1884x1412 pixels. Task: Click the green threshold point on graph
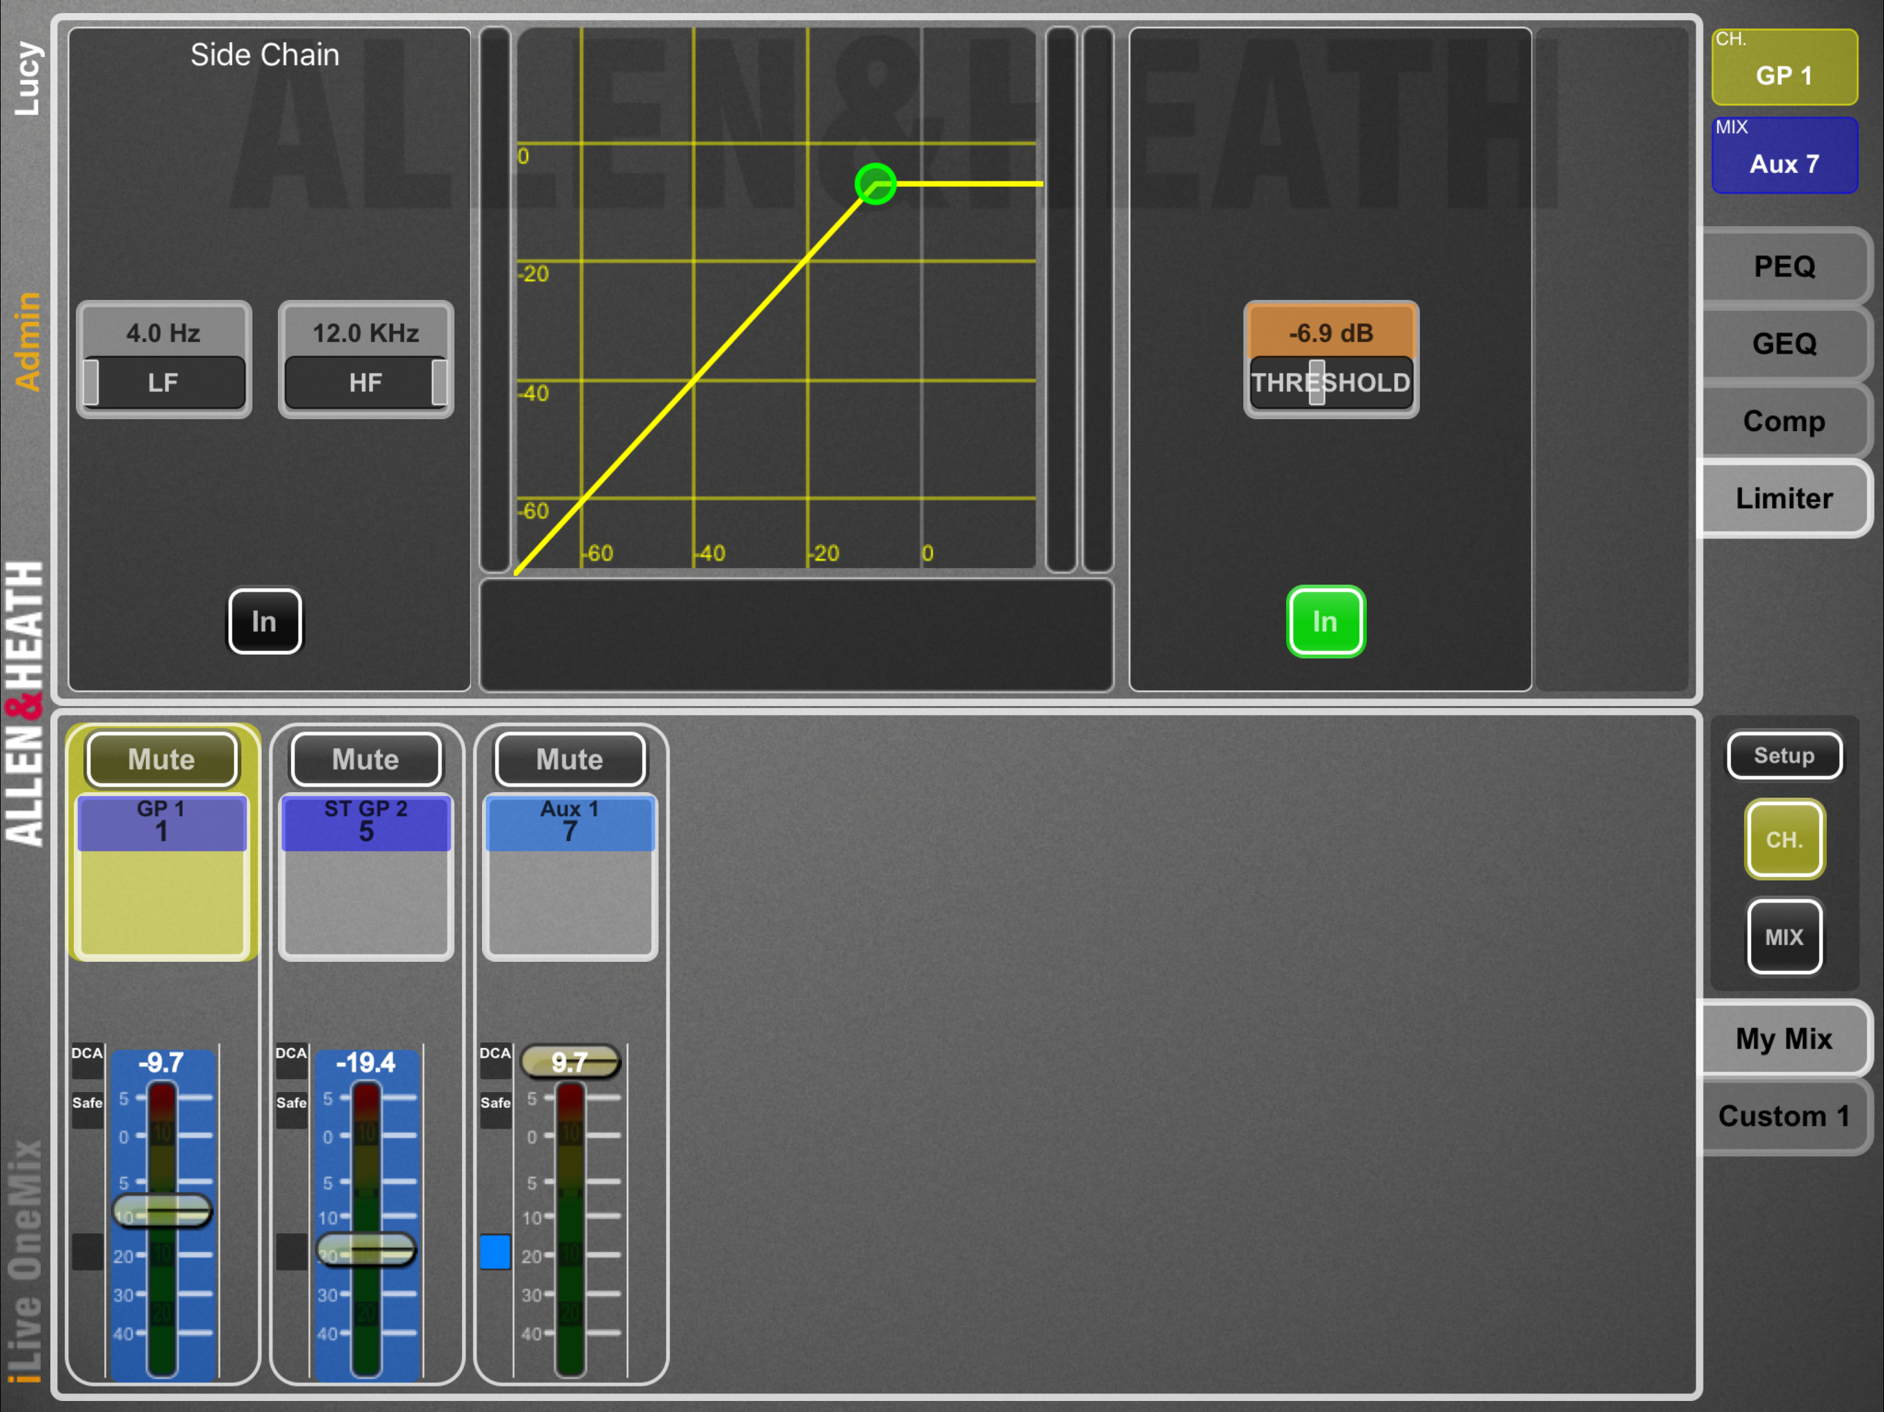(874, 184)
